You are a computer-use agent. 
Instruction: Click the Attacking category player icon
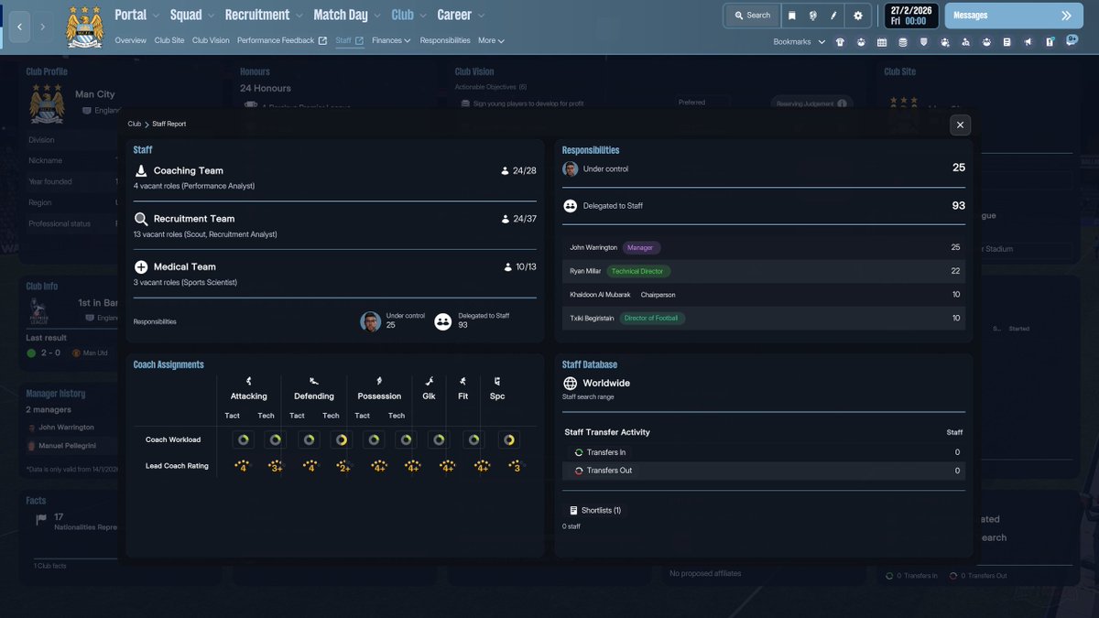pos(248,381)
